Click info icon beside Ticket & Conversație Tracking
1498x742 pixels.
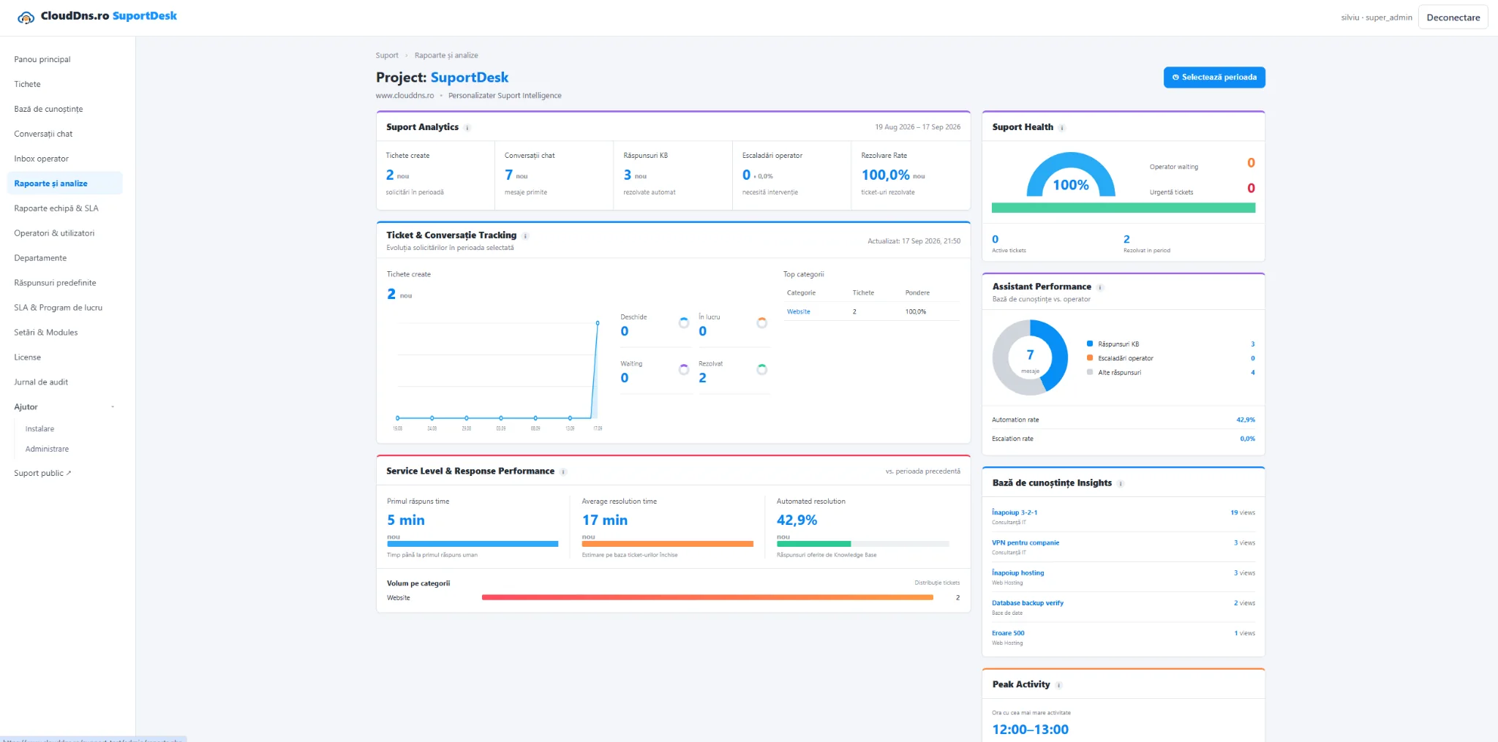tap(525, 236)
